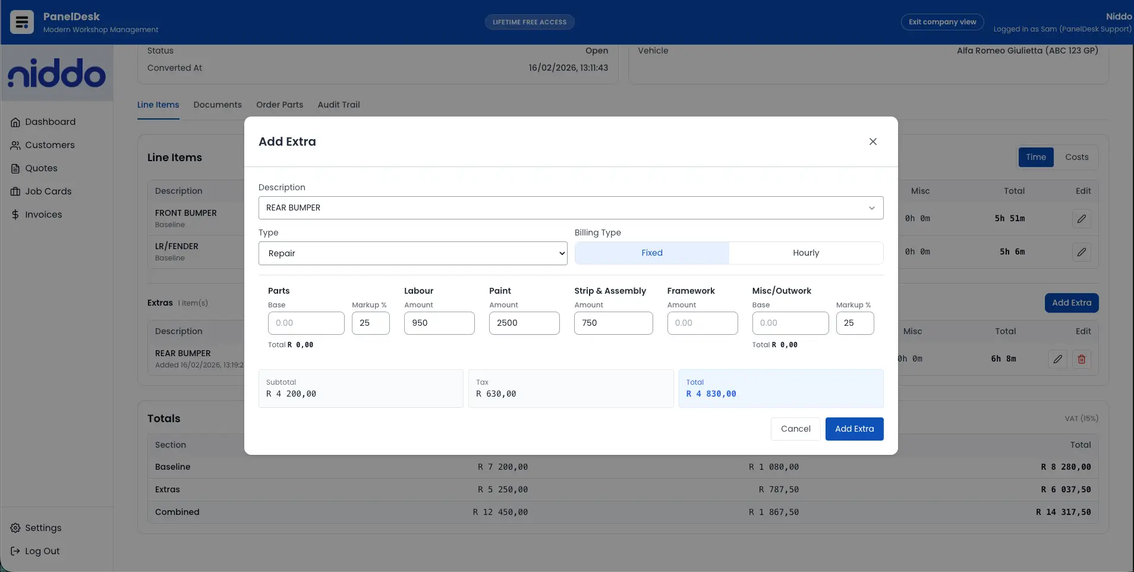Open Settings in the sidebar
The image size is (1134, 572).
click(43, 528)
